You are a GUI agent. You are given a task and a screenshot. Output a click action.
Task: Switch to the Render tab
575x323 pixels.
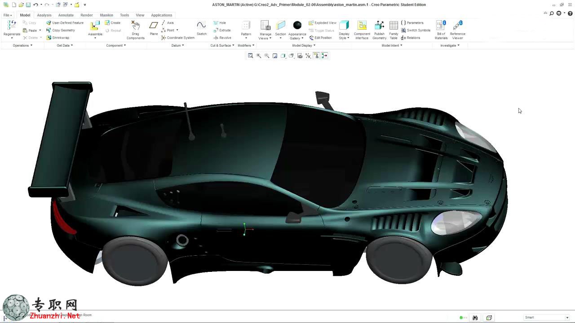tap(86, 15)
